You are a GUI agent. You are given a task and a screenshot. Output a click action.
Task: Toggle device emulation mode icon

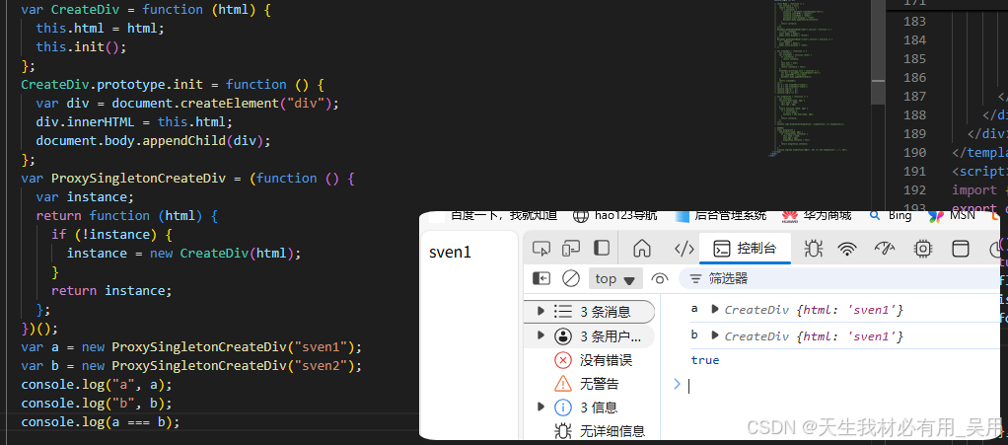point(571,249)
